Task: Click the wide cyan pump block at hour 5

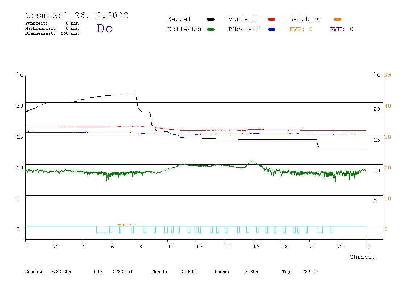Action: coord(102,230)
